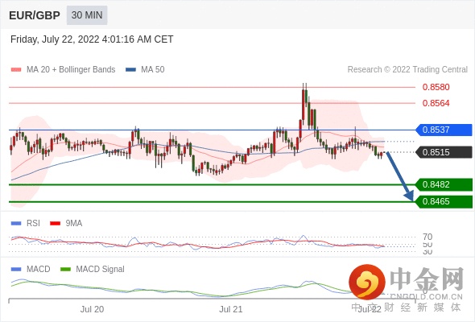Toggle the green MACD Signal legend entry
Viewport: 475px width, 322px height.
(93, 270)
